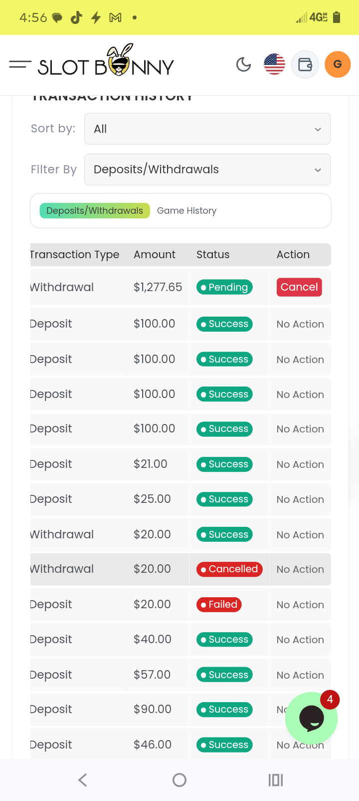Screen dimensions: 359x801
Task: Expand the Filter By Deposits/Withdrawals dropdown
Action: pyautogui.click(x=207, y=169)
